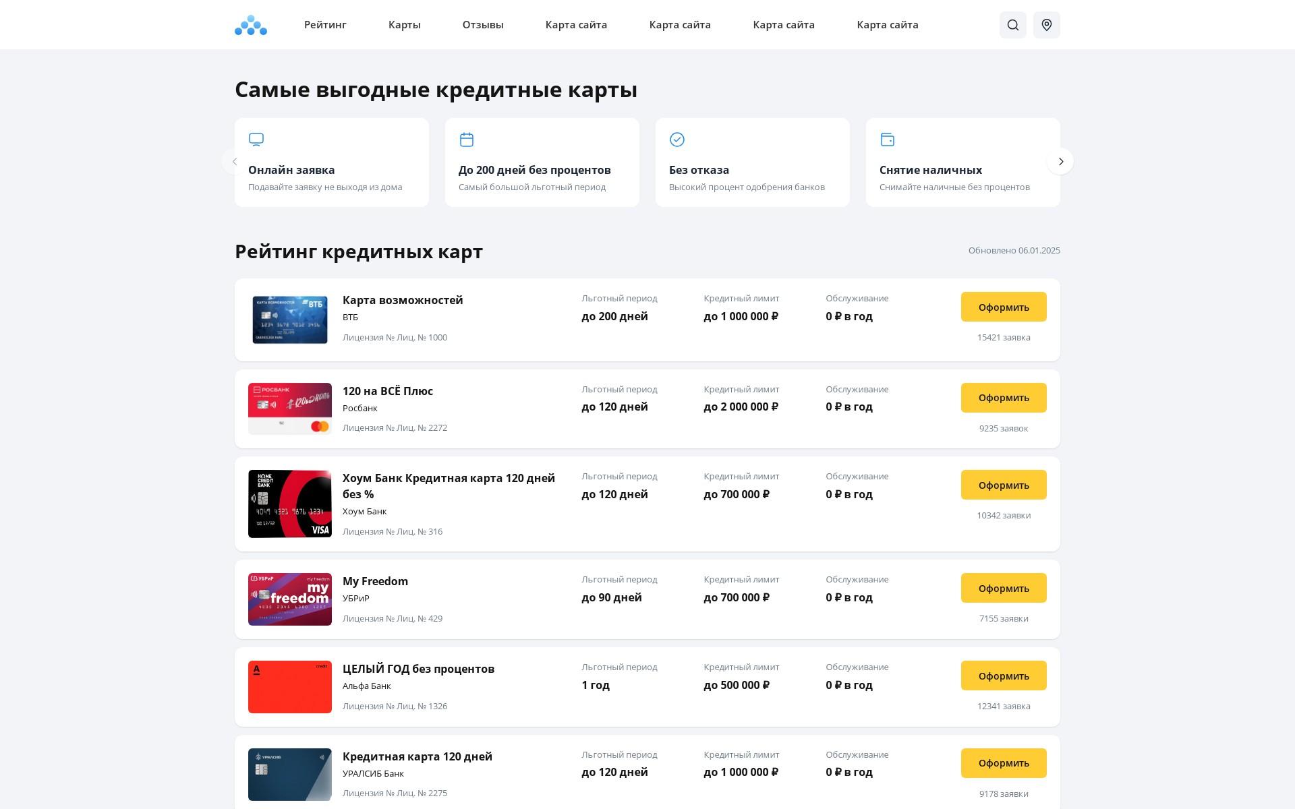Click the location pin icon

click(x=1046, y=25)
